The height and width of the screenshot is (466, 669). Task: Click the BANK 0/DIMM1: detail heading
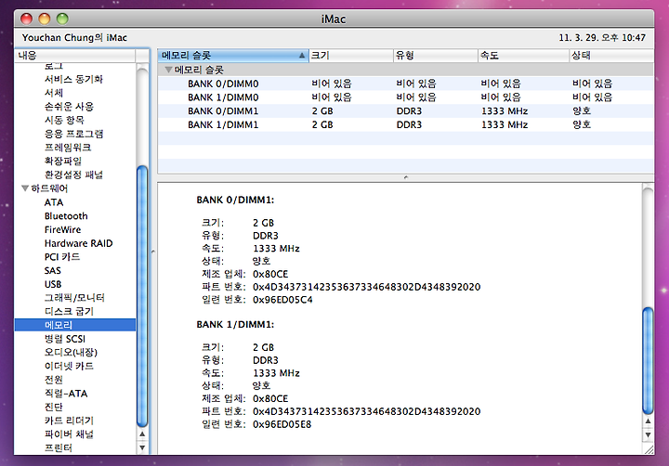click(235, 200)
